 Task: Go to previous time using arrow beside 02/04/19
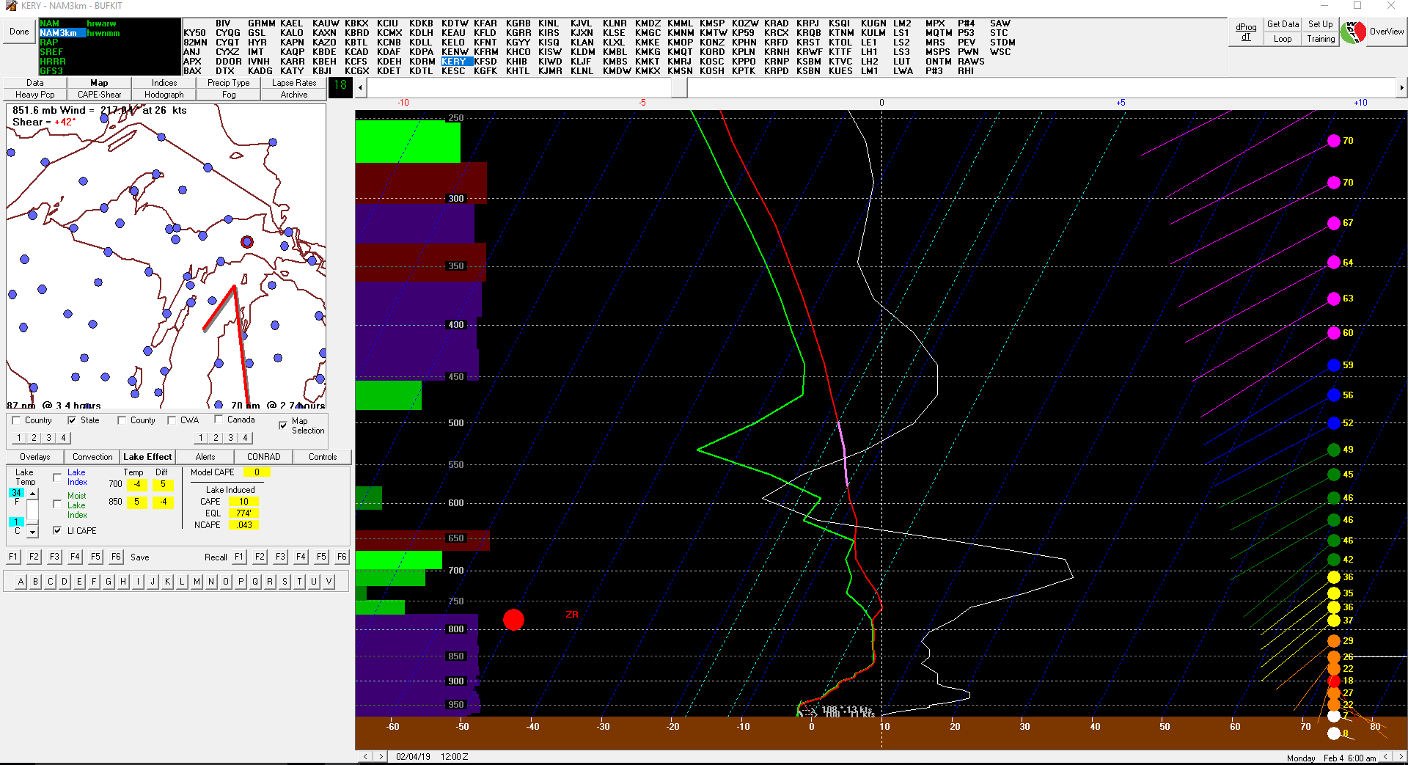click(367, 756)
